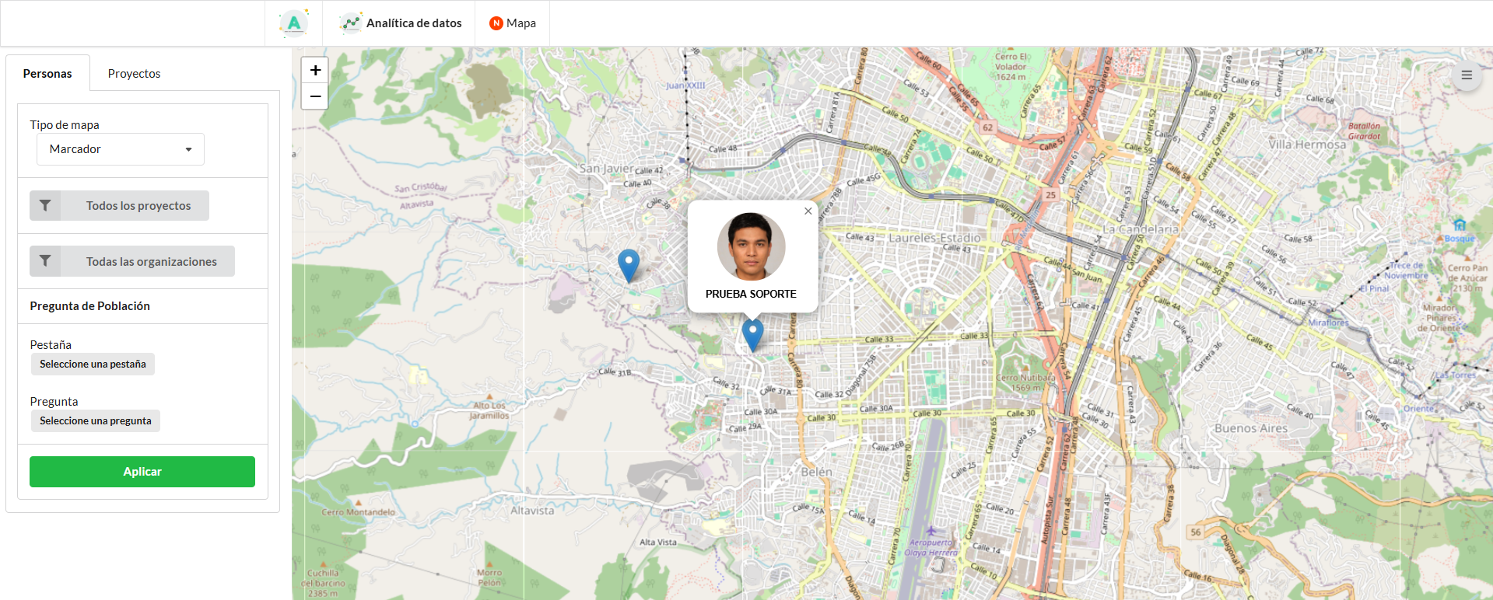Switch to the Proyectos tab
The height and width of the screenshot is (600, 1493).
(x=134, y=74)
